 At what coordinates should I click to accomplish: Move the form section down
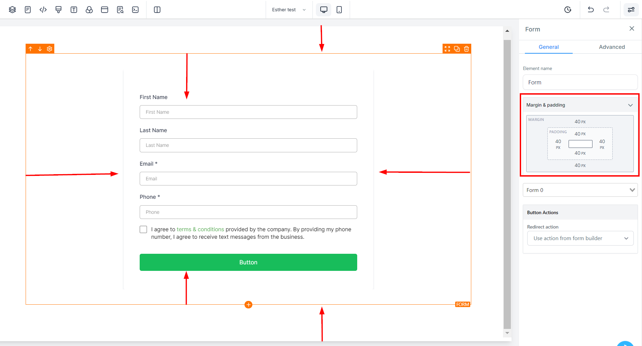pos(40,49)
